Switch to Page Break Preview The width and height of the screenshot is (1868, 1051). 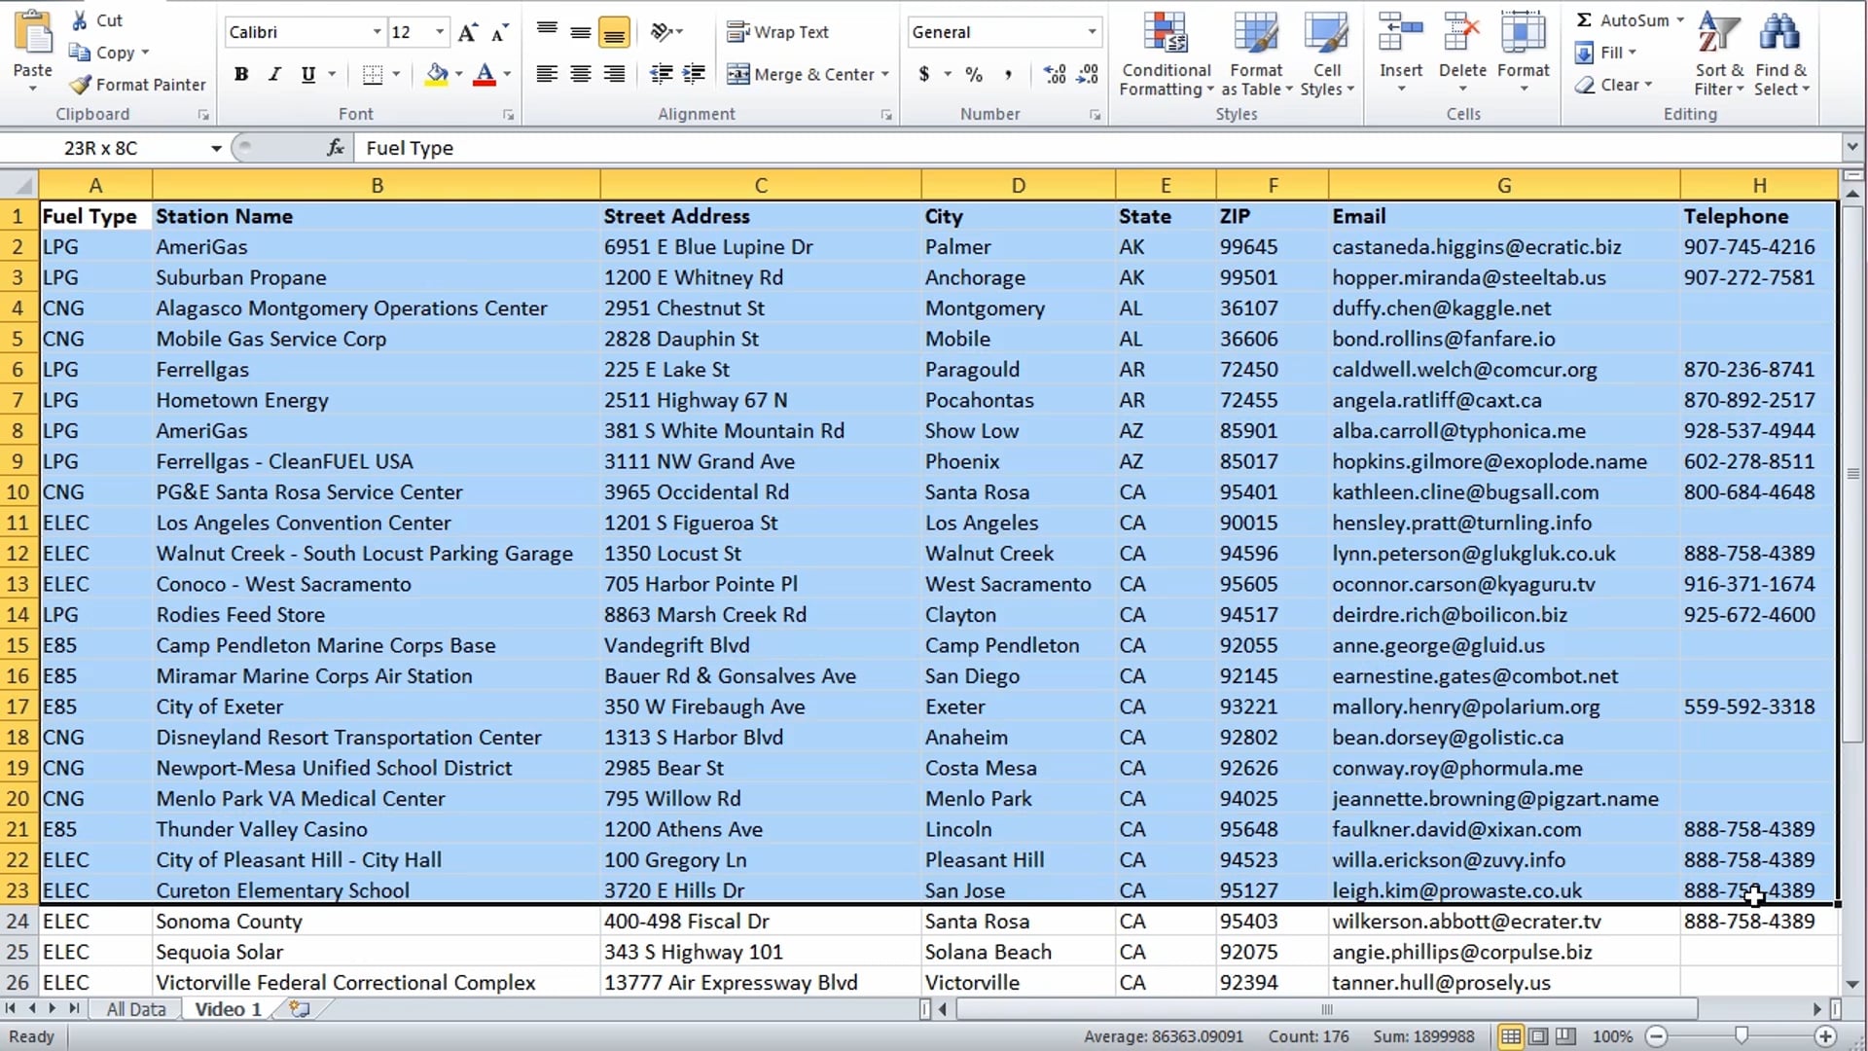pyautogui.click(x=1565, y=1036)
